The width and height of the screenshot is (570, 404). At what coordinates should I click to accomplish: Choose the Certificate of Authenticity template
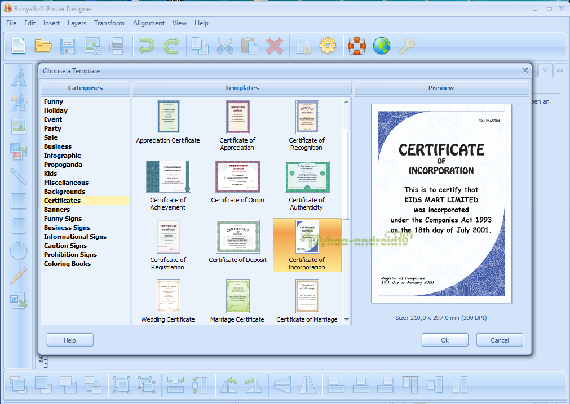tap(307, 185)
